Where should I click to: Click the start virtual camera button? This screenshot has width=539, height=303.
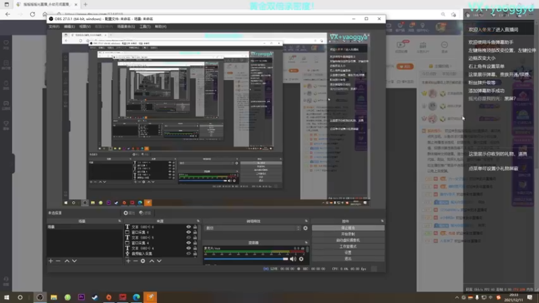point(348,240)
